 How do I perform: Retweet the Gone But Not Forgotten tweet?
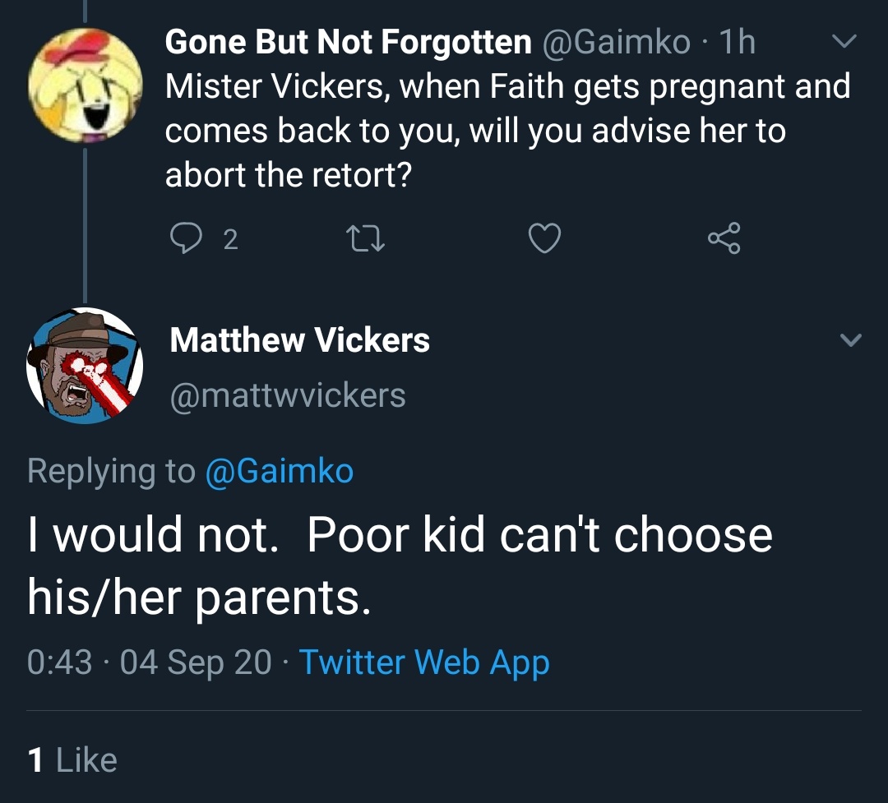click(365, 238)
